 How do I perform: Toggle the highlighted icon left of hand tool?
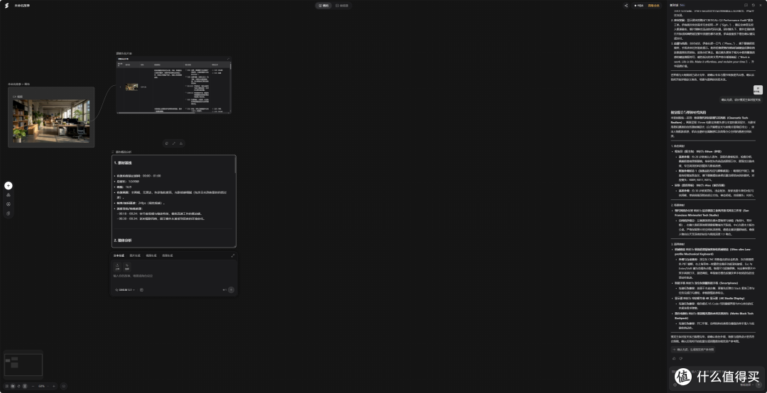click(x=13, y=386)
